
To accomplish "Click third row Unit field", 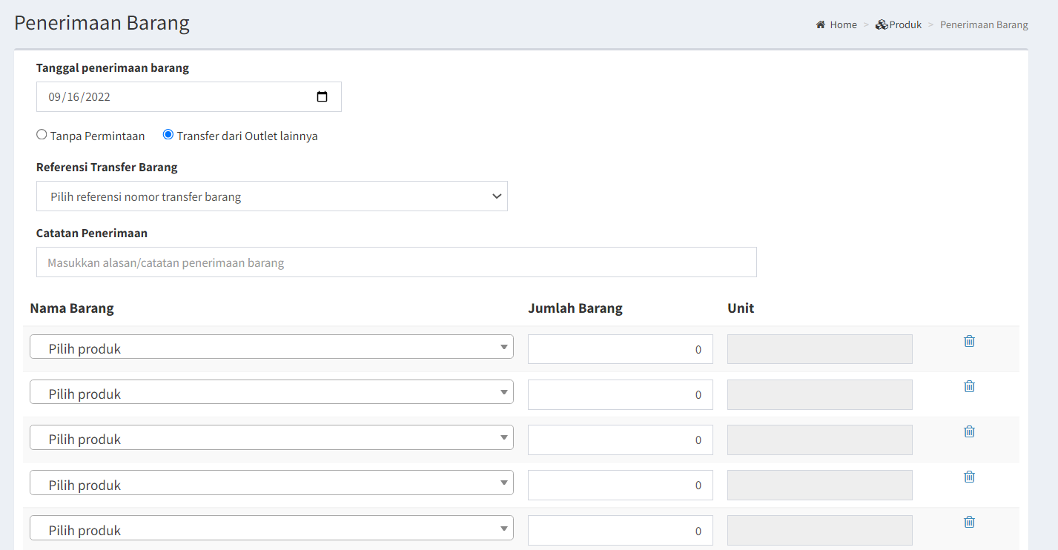I will (820, 440).
